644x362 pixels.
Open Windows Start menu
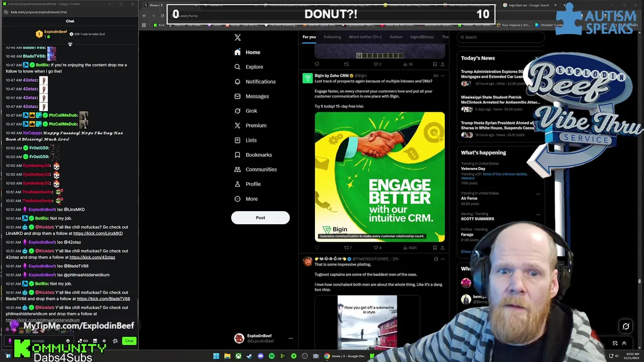click(x=216, y=356)
